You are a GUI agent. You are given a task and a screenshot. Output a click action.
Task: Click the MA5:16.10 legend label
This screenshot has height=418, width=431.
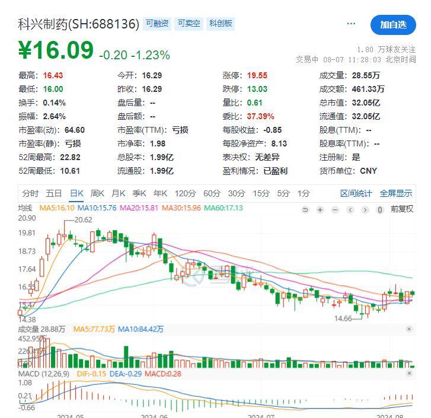57,208
